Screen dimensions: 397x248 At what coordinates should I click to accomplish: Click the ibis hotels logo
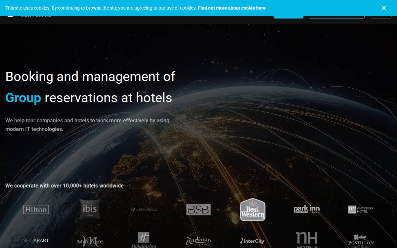[90, 209]
